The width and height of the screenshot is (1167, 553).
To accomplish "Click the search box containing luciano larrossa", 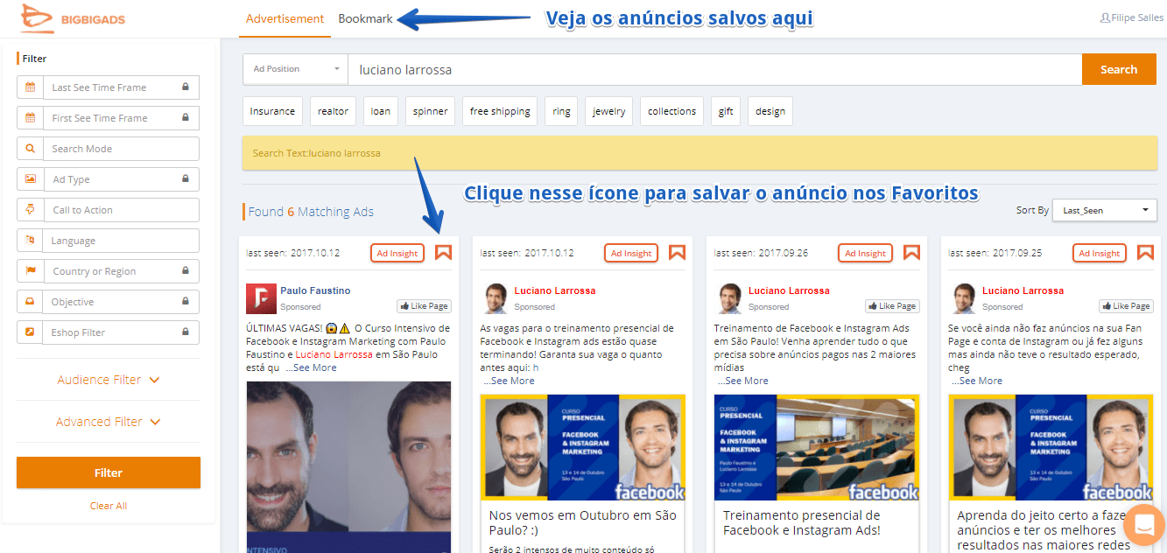I will click(714, 69).
